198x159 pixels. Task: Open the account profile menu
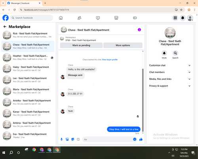coord(190,18)
